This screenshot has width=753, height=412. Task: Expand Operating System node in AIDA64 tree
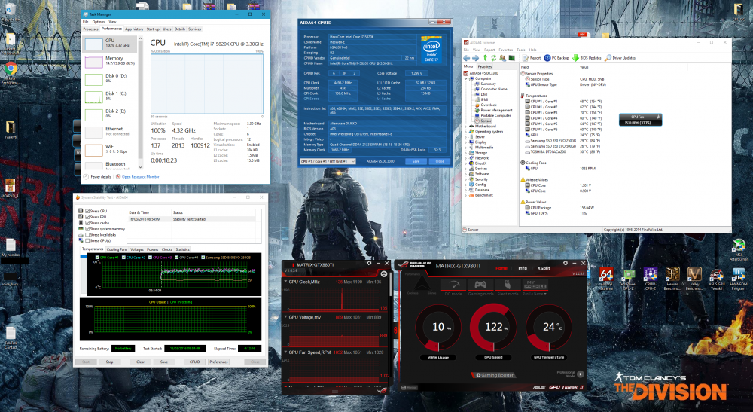pos(466,132)
